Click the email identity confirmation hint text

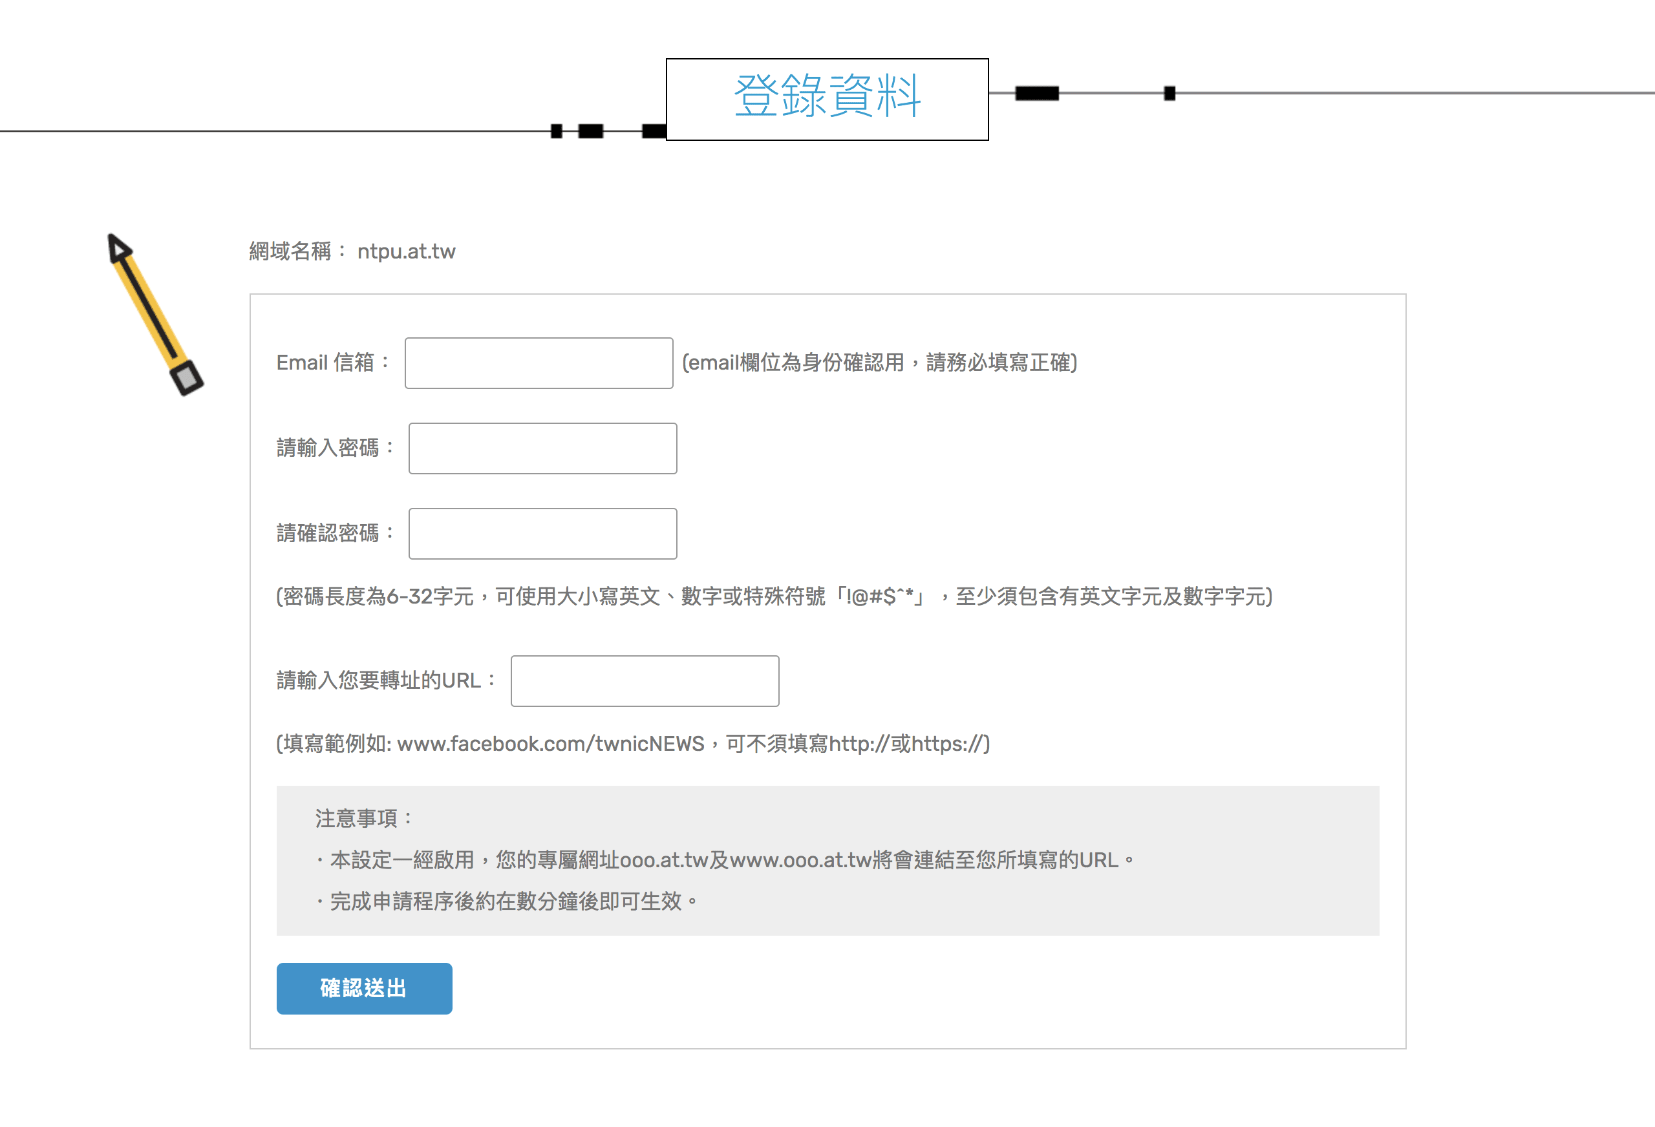click(879, 363)
